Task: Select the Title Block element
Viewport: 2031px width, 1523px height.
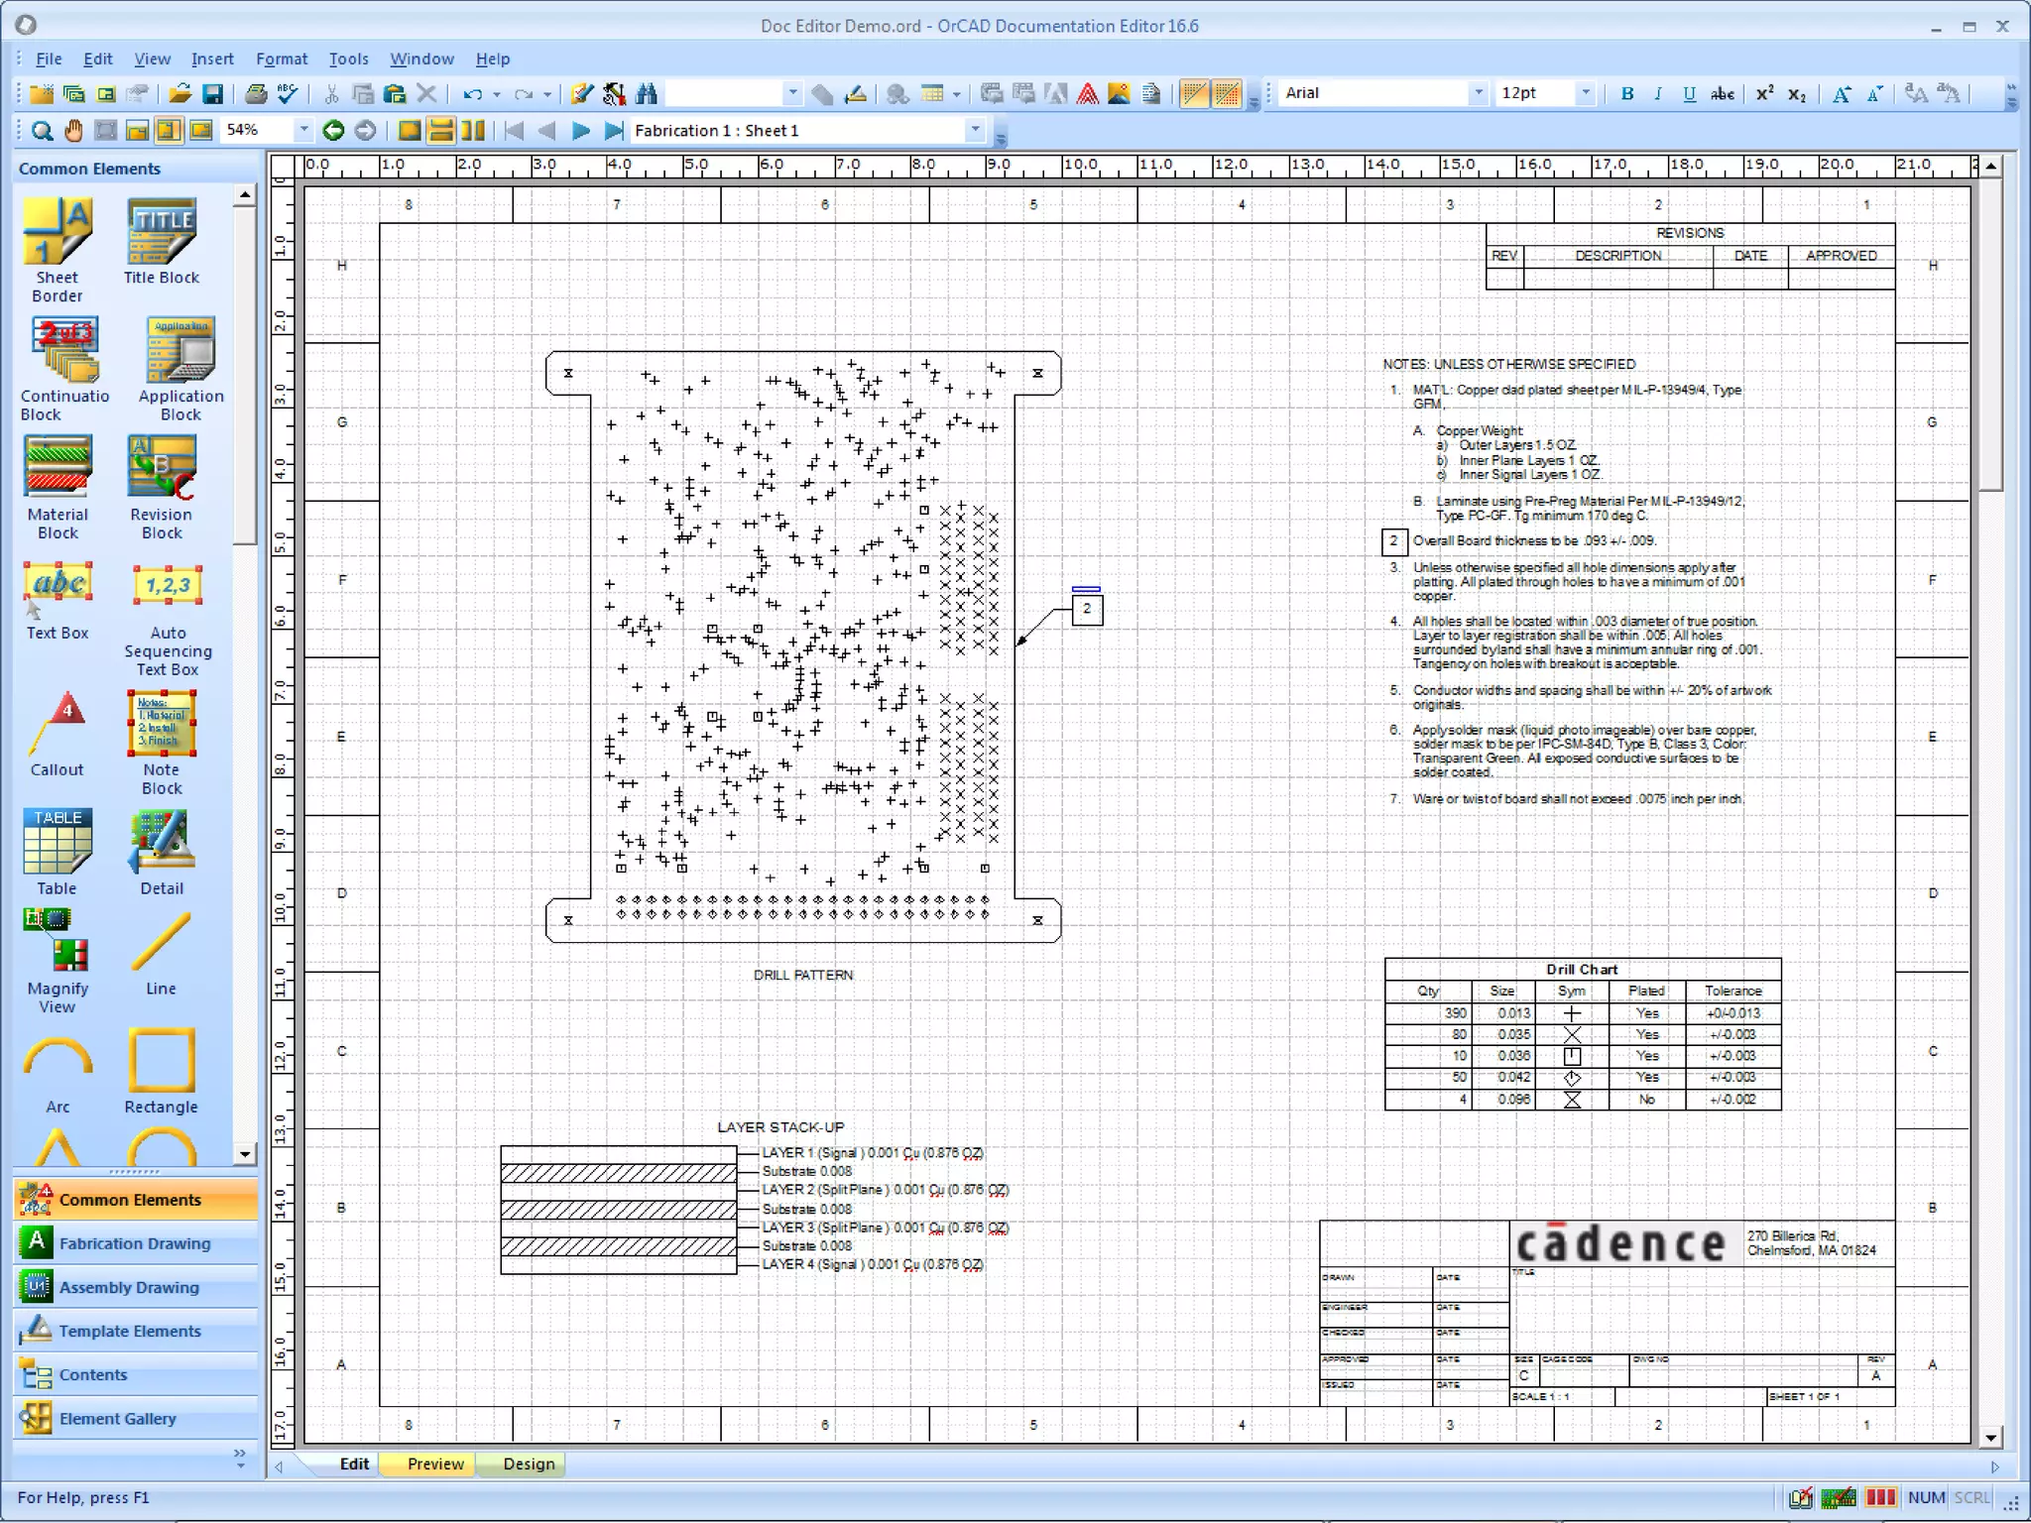Action: (162, 241)
